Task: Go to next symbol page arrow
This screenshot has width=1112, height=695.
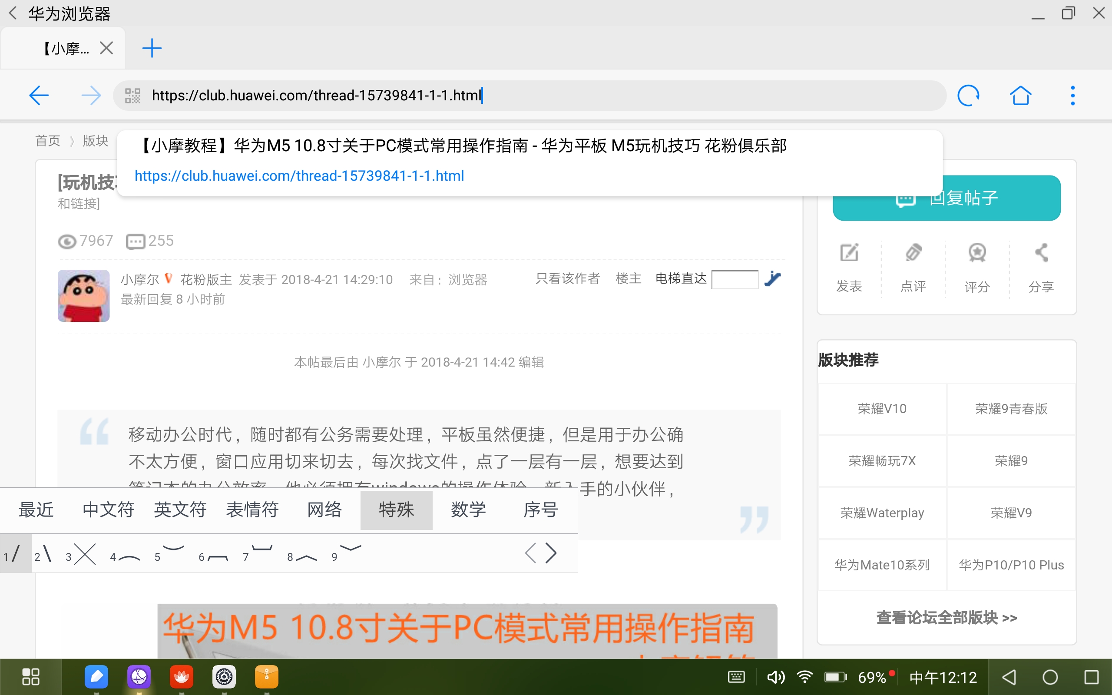Action: point(551,553)
